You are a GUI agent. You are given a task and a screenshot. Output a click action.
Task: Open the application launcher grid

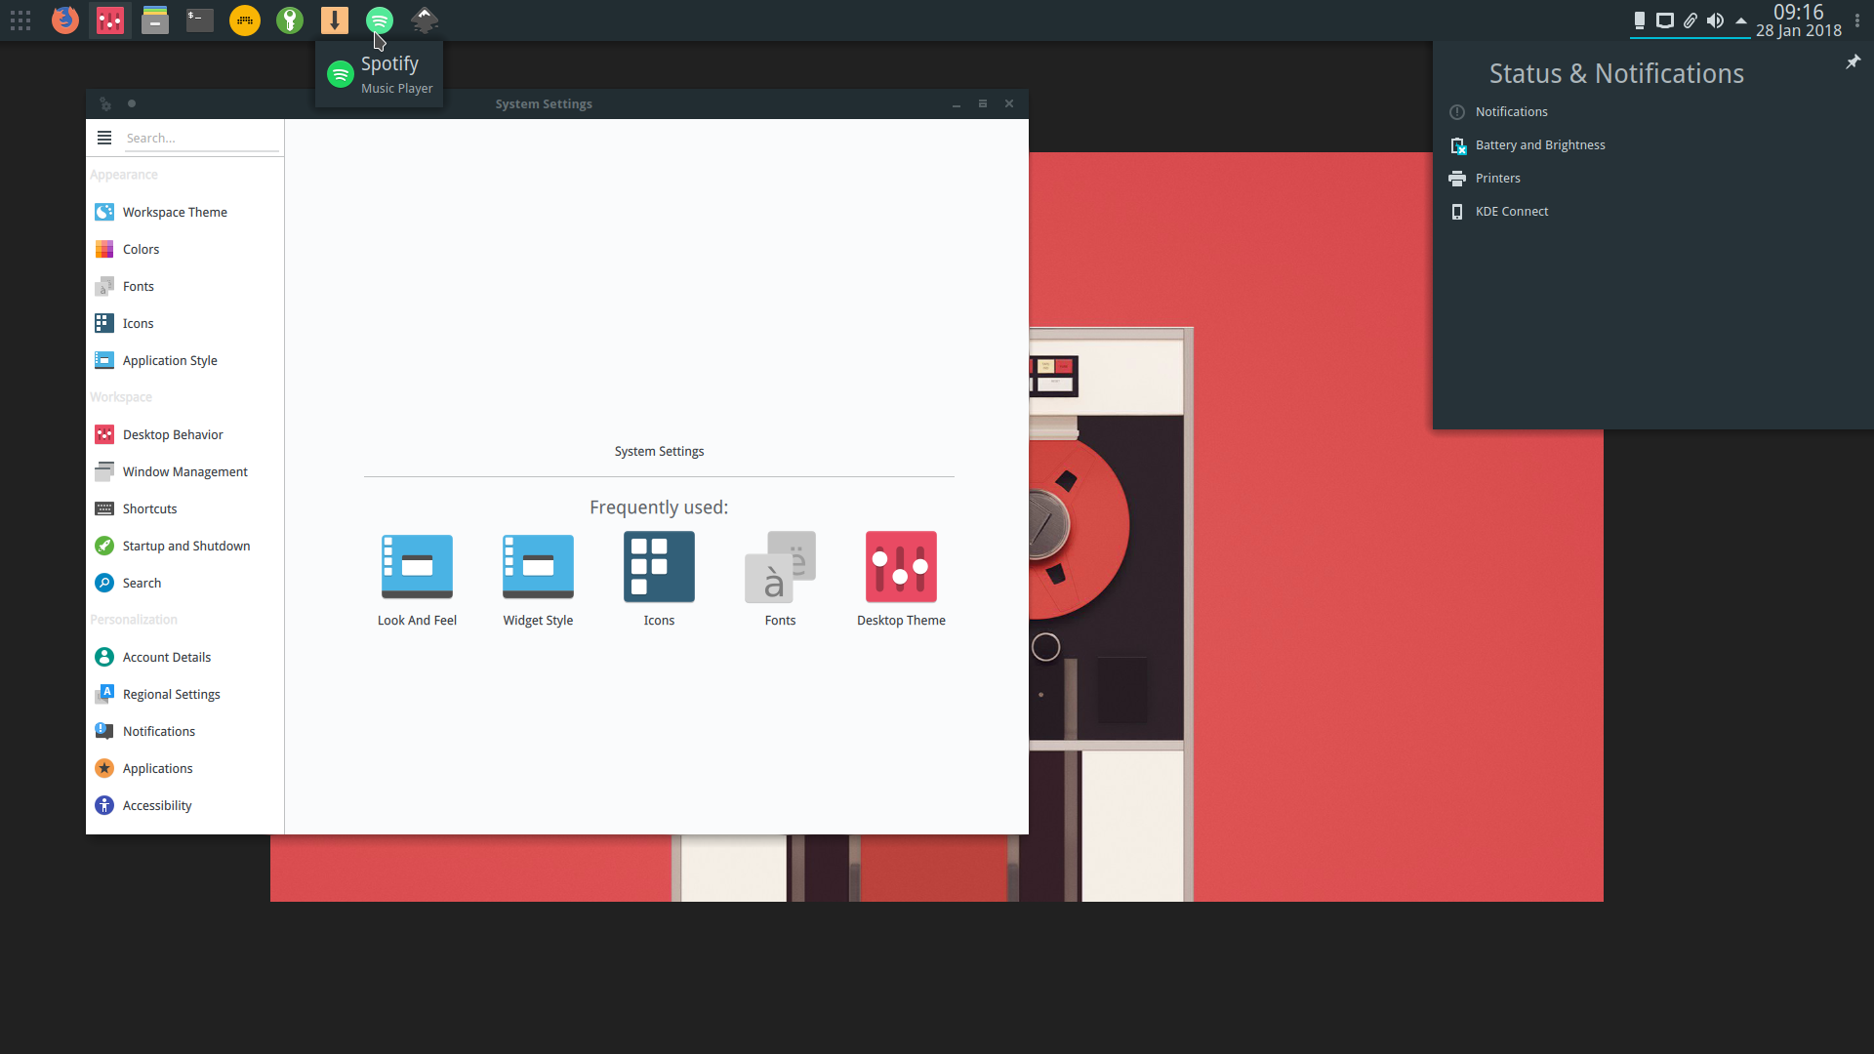20,20
